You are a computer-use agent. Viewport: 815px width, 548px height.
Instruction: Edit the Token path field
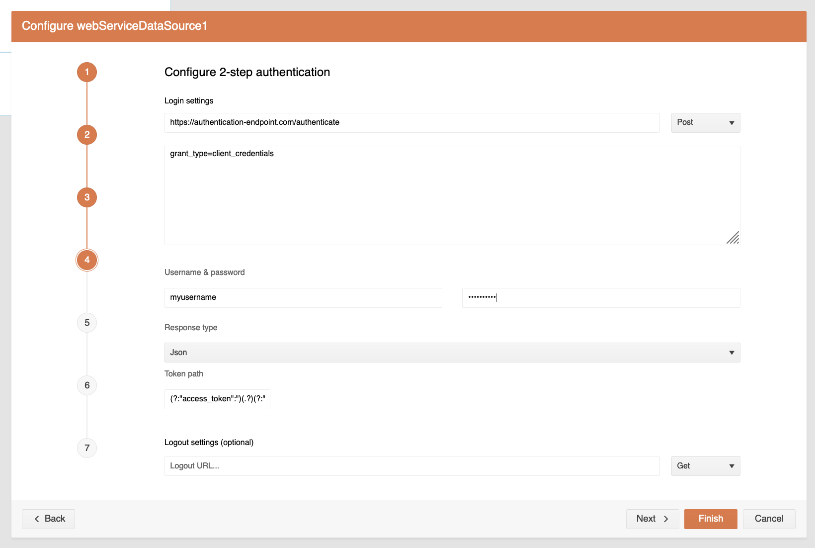(217, 399)
